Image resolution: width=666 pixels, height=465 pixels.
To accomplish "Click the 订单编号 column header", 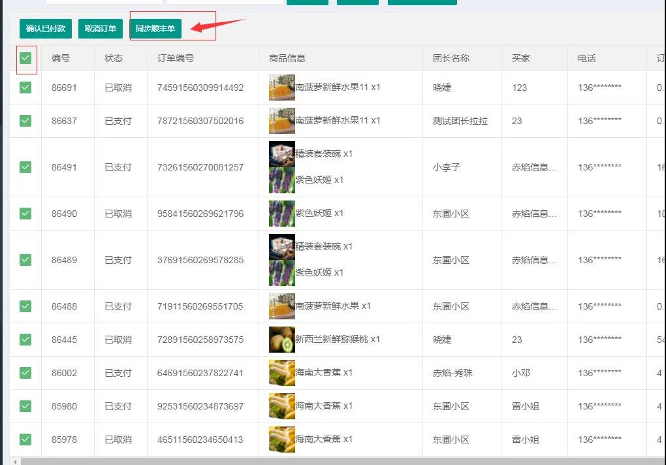I will pyautogui.click(x=176, y=58).
